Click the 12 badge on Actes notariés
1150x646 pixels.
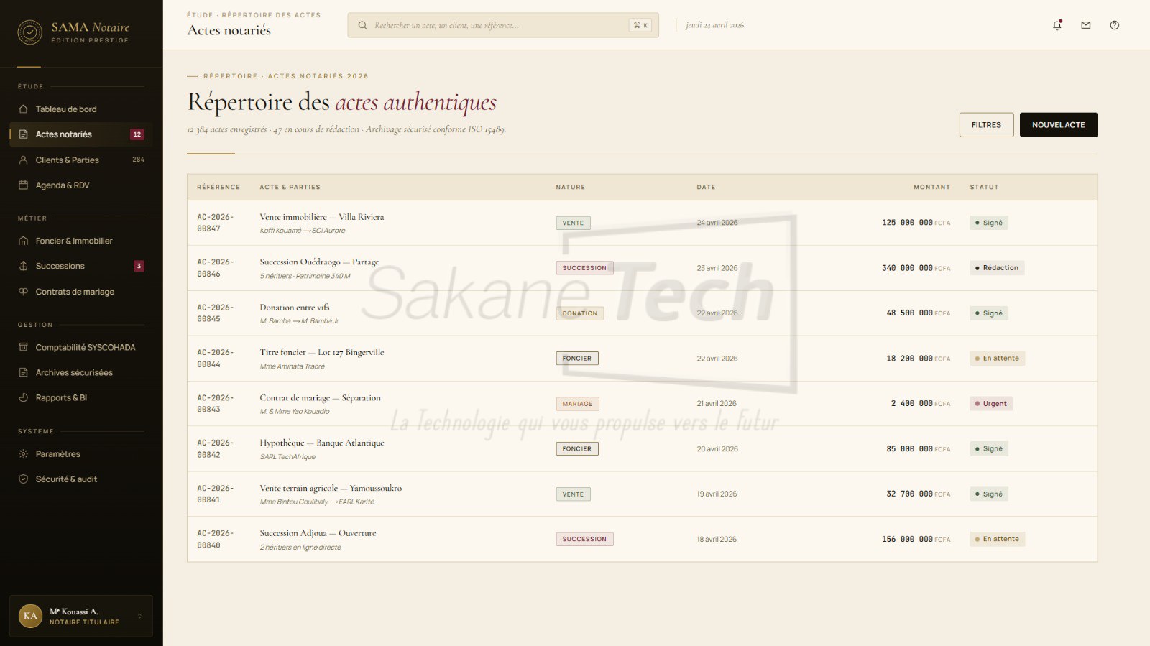coord(137,134)
